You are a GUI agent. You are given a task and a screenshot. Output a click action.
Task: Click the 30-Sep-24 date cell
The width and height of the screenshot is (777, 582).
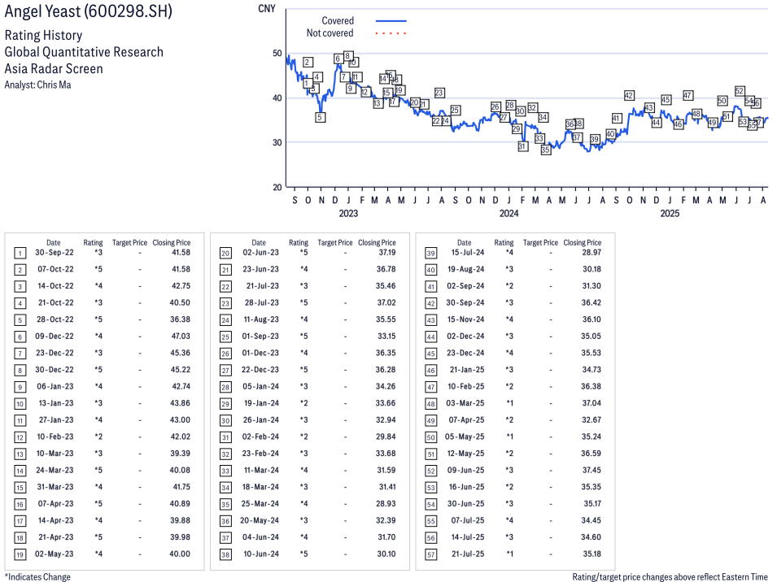click(x=465, y=302)
